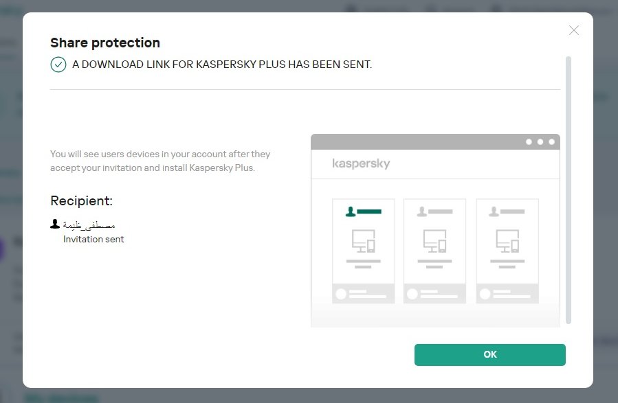This screenshot has height=403, width=618.
Task: Click grey user icon in rightmost illustration card
Action: (x=494, y=212)
